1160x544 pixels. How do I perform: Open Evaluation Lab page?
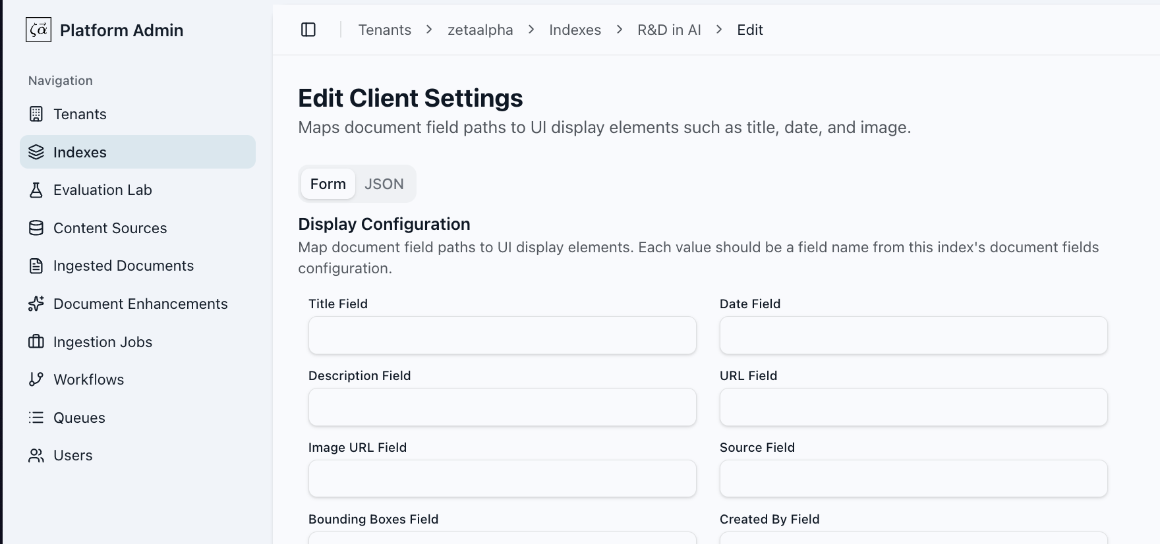(138, 190)
